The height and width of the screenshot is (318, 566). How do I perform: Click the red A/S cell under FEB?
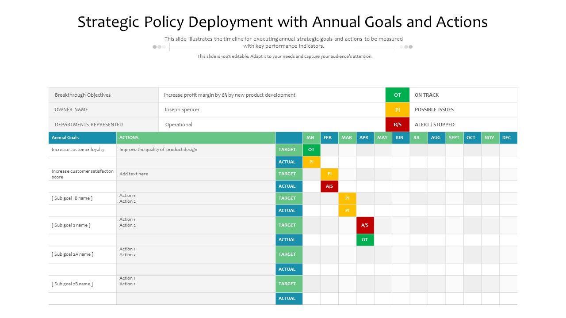click(329, 186)
